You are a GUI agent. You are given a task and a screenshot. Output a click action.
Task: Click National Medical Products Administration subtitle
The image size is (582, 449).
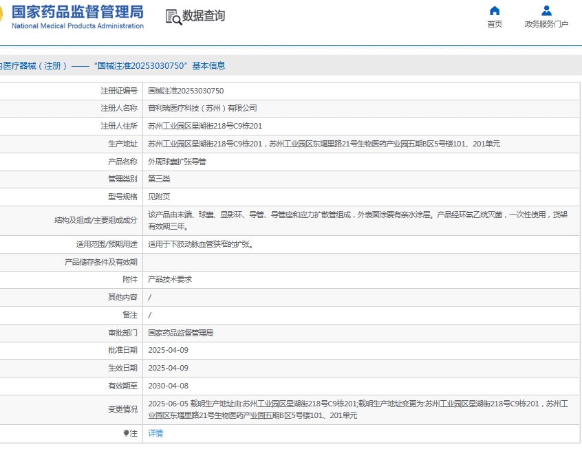[78, 26]
